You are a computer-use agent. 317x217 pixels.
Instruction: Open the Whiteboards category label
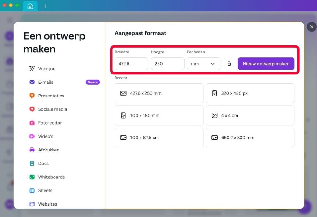pyautogui.click(x=52, y=177)
